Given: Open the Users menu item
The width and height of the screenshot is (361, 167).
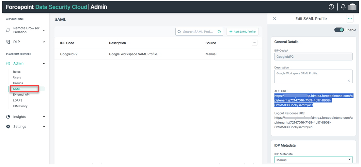Looking at the screenshot, I should (17, 77).
